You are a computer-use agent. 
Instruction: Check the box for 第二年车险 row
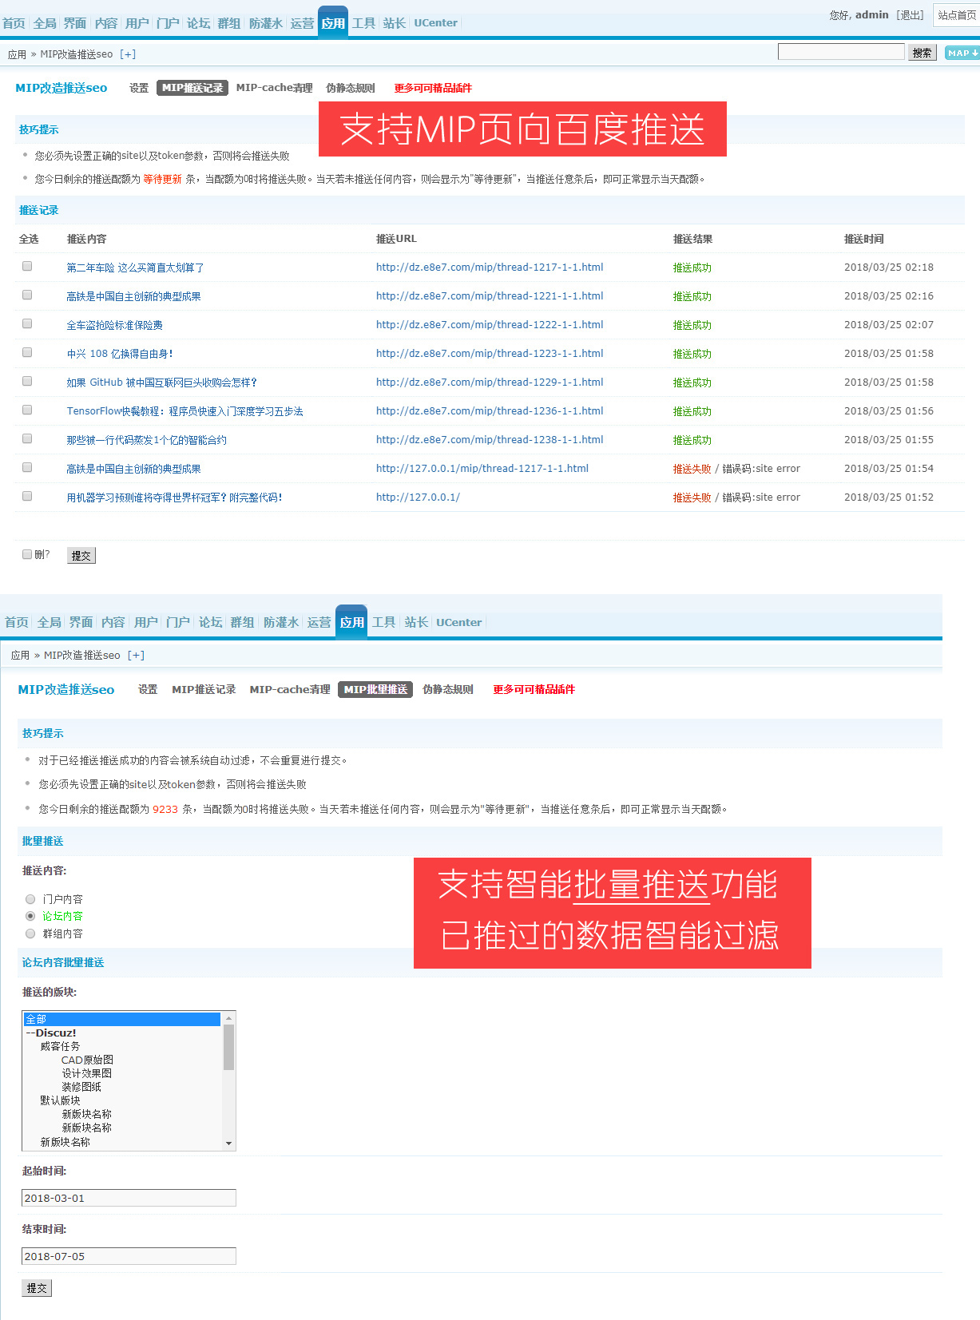click(27, 267)
